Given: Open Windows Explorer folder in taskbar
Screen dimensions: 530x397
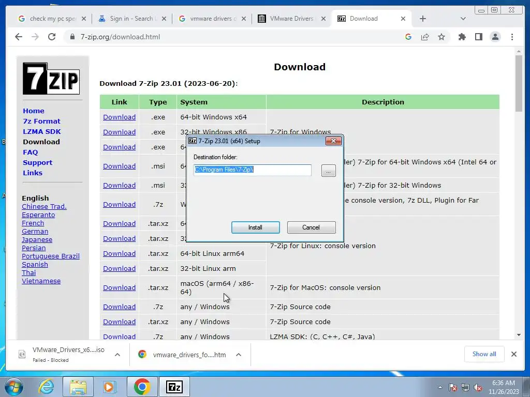Looking at the screenshot, I should click(78, 387).
